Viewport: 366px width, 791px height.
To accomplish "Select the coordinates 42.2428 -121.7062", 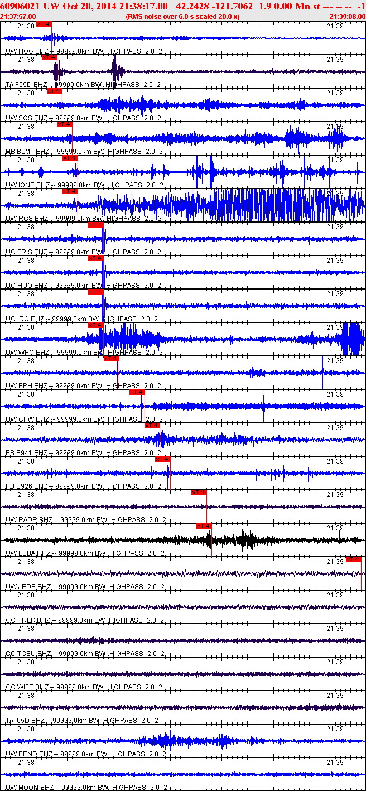I will (x=214, y=6).
